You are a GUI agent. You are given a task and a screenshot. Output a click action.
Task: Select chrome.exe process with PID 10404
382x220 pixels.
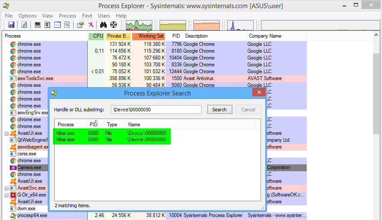pyautogui.click(x=154, y=58)
